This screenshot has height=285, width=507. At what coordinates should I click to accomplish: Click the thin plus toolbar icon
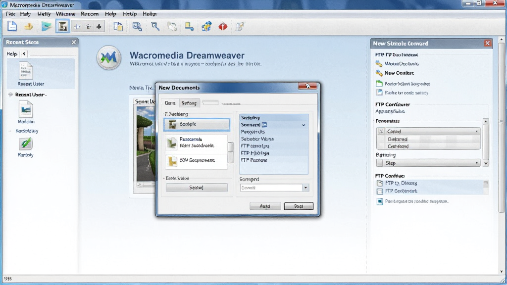click(77, 27)
